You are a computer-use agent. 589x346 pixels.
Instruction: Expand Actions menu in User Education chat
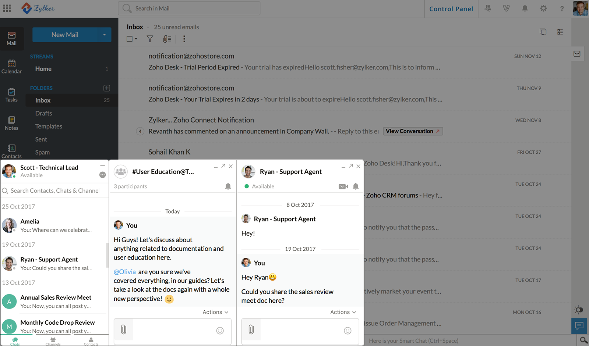click(215, 312)
